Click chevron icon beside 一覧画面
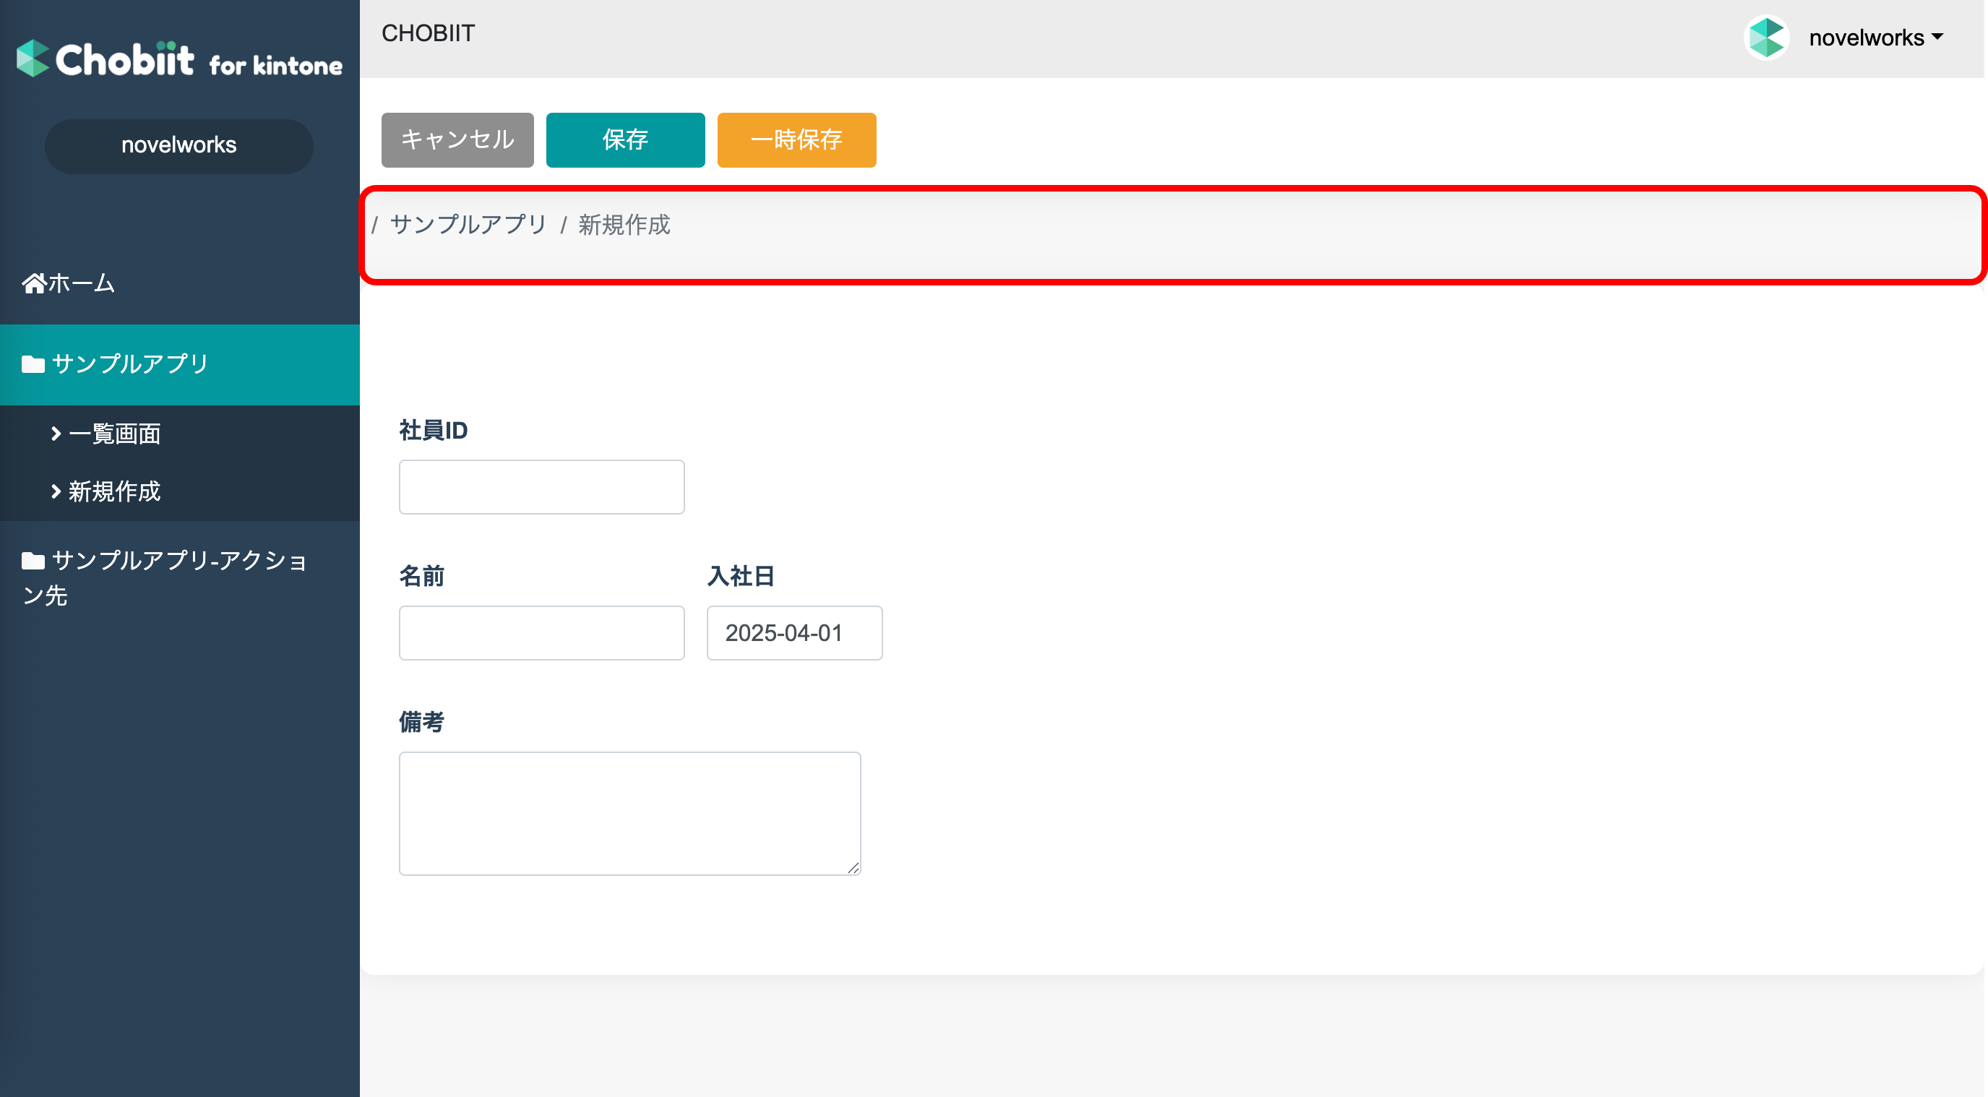The height and width of the screenshot is (1097, 1988). pyautogui.click(x=56, y=434)
